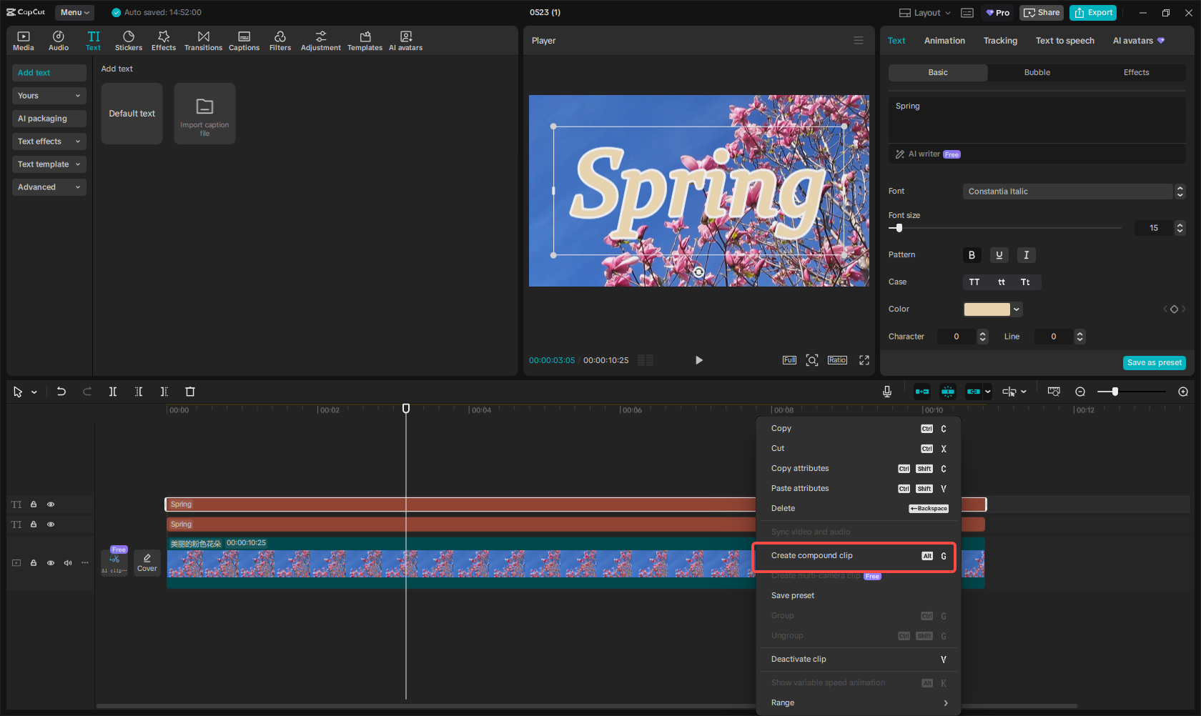Click the Save as preset button

click(x=1155, y=363)
